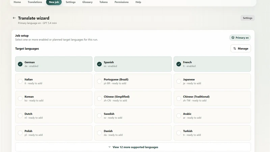Open the Glossary tab
The image size is (270, 152).
tap(87, 2)
